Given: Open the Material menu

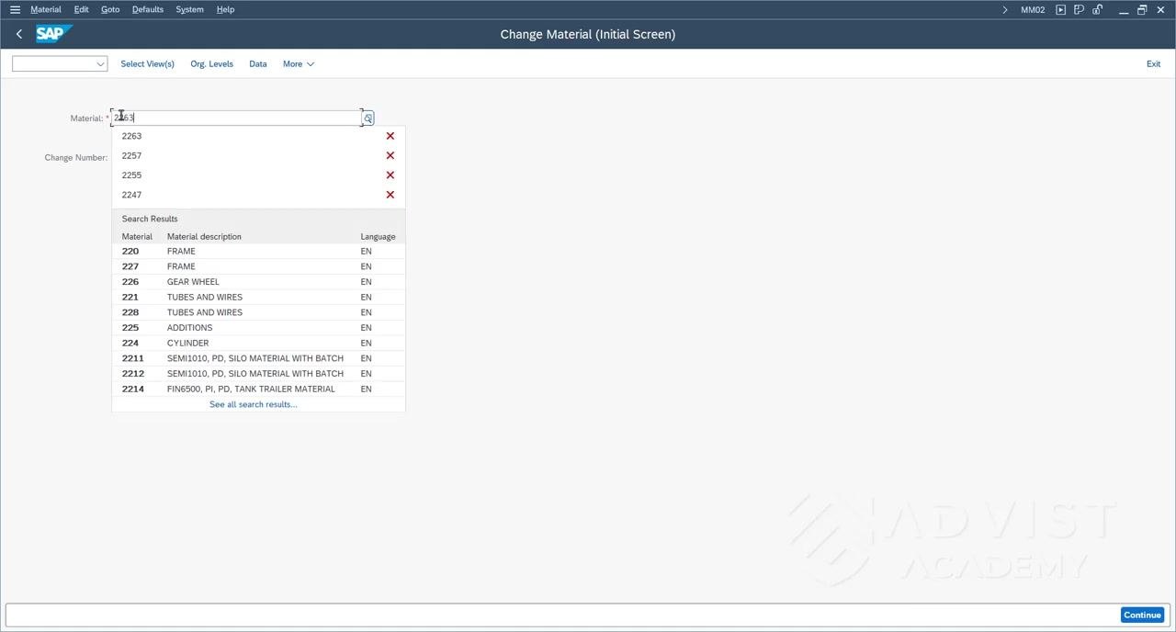Looking at the screenshot, I should click(x=46, y=9).
